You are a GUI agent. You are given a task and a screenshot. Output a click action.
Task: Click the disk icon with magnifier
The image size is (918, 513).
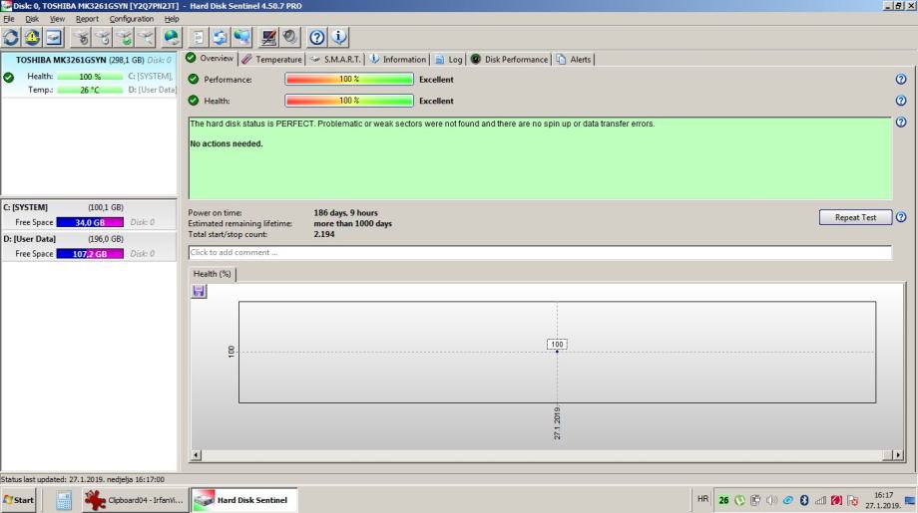pos(147,38)
